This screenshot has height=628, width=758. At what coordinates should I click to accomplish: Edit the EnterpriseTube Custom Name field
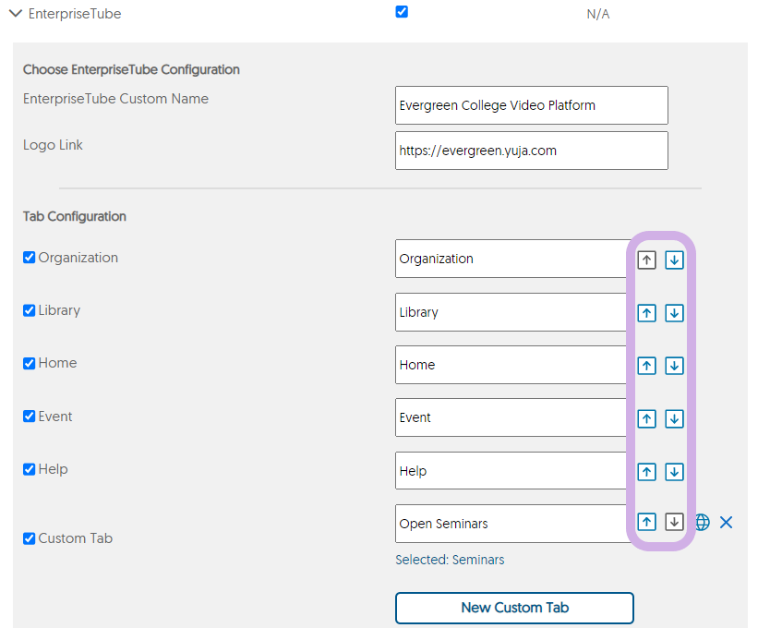pos(531,105)
